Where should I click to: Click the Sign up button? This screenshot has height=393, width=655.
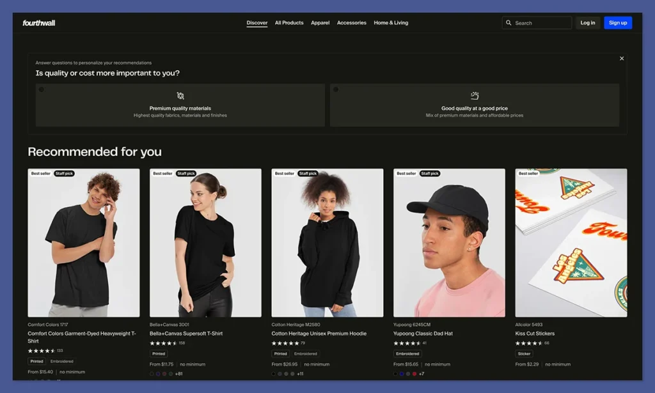coord(618,23)
